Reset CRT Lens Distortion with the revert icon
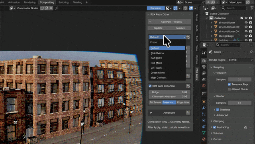The height and width of the screenshot is (144, 255). tap(188, 86)
